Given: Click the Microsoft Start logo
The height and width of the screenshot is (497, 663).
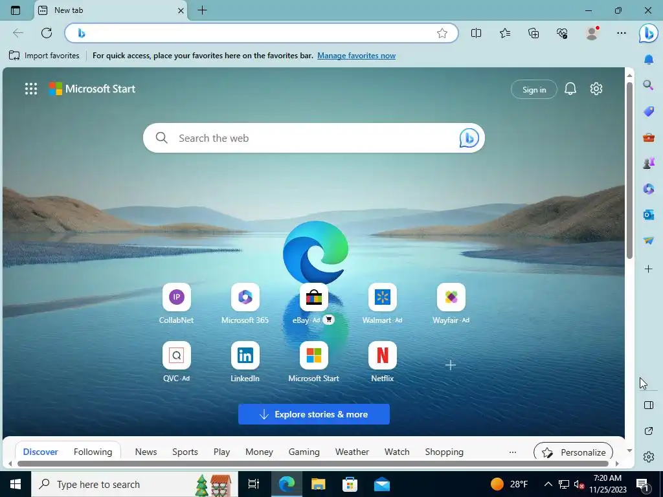Looking at the screenshot, I should click(92, 89).
